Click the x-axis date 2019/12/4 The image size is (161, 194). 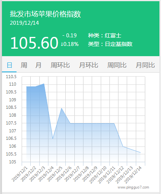click(46, 174)
